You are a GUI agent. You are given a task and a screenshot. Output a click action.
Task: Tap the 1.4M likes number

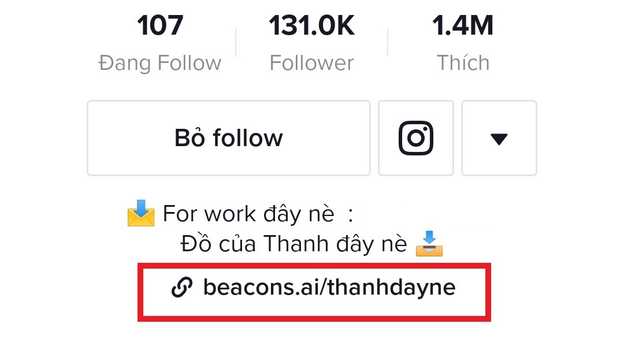[x=463, y=27]
